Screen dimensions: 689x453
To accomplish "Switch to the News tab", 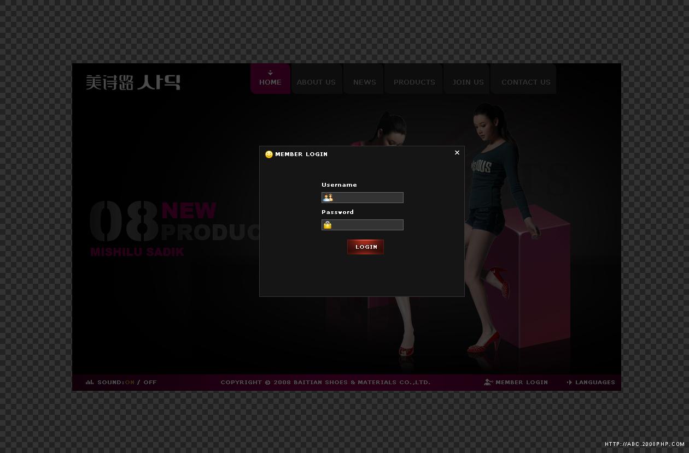I will (x=364, y=82).
